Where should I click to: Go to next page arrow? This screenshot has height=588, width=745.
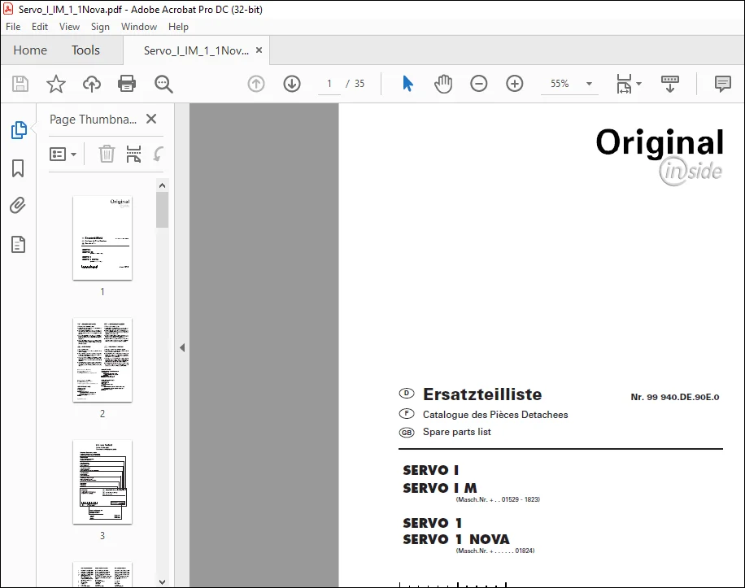pyautogui.click(x=292, y=84)
